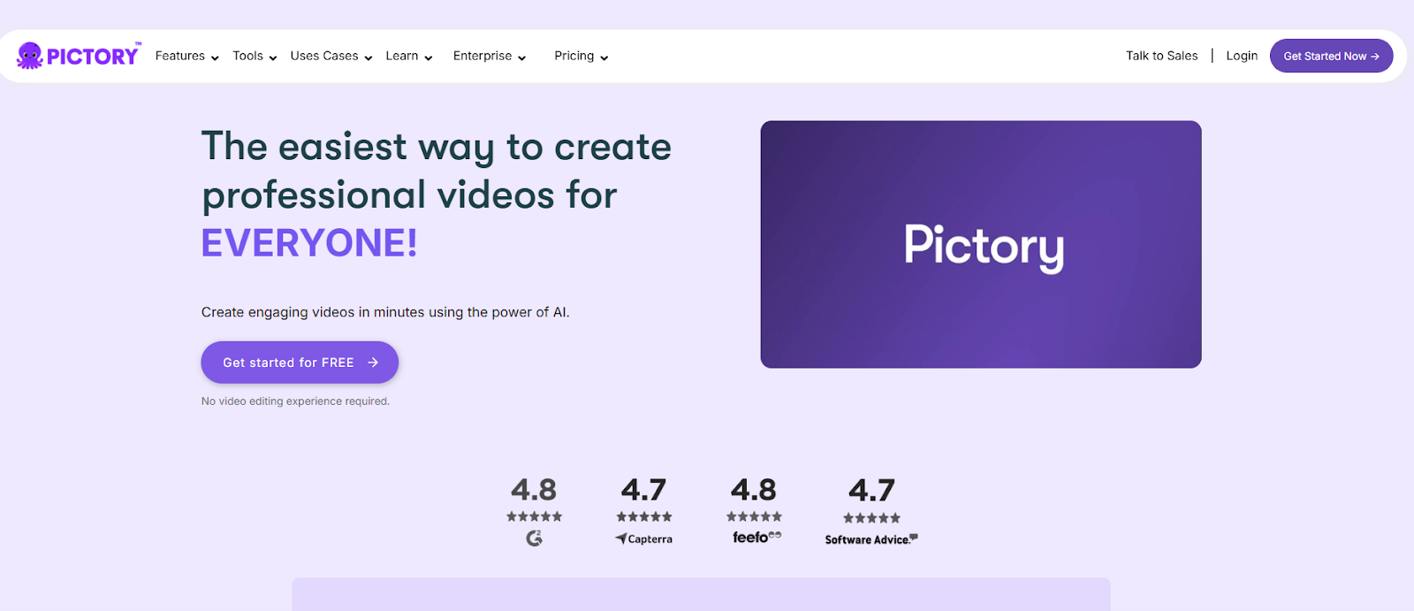Click the 4.7 Capterra rating score
Screen dimensions: 1414x611
(643, 490)
